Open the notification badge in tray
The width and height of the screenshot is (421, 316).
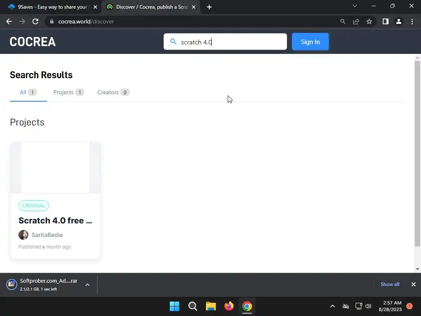(409, 306)
